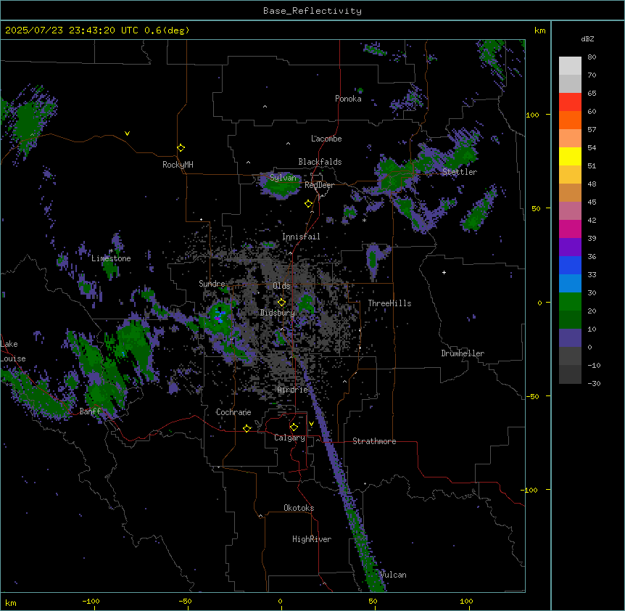Screen dimensions: 625x611
Task: Click the Sylvan label
Action: [x=283, y=178]
